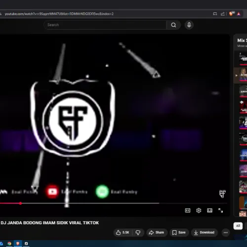247x247 pixels.
Task: Click the share page icon in address bar
Action: (223, 14)
